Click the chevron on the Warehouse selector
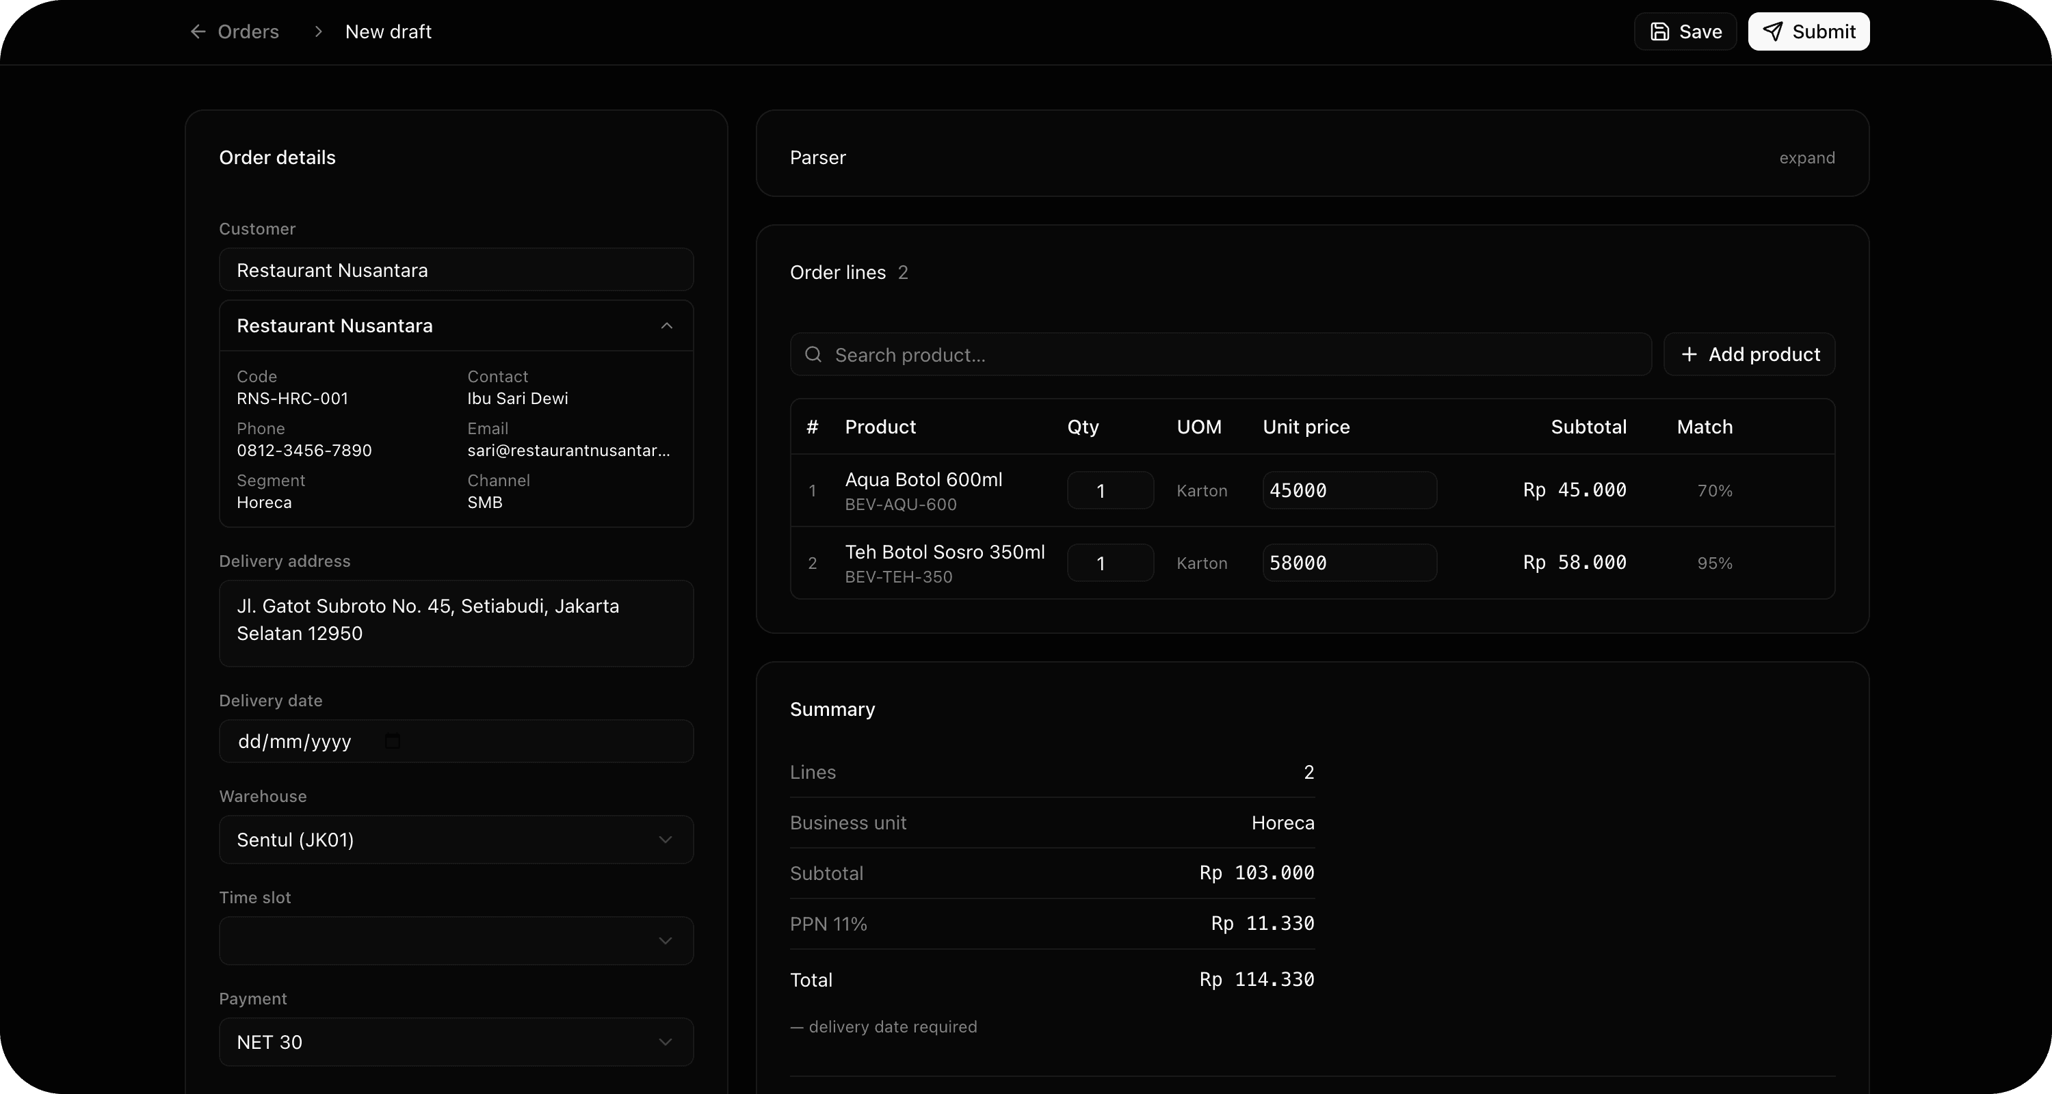 tap(666, 840)
